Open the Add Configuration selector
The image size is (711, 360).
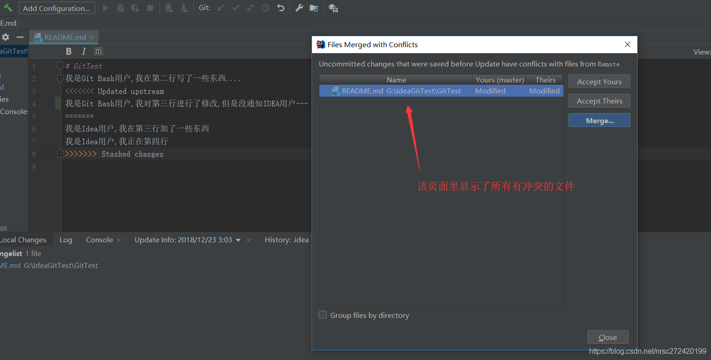point(57,8)
